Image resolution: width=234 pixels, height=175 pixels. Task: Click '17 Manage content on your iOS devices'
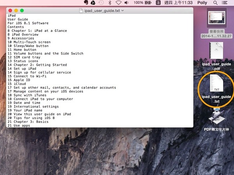[x=45, y=91]
